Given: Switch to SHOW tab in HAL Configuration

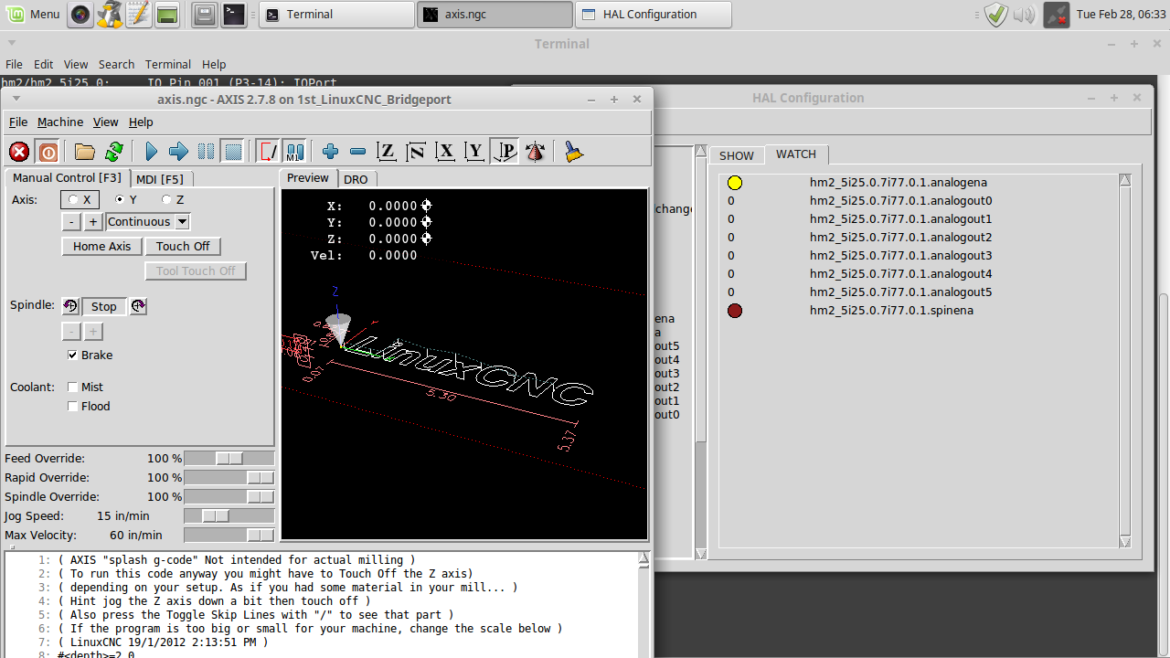Looking at the screenshot, I should pyautogui.click(x=737, y=155).
